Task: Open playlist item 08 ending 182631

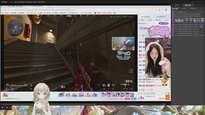Action: [188, 27]
